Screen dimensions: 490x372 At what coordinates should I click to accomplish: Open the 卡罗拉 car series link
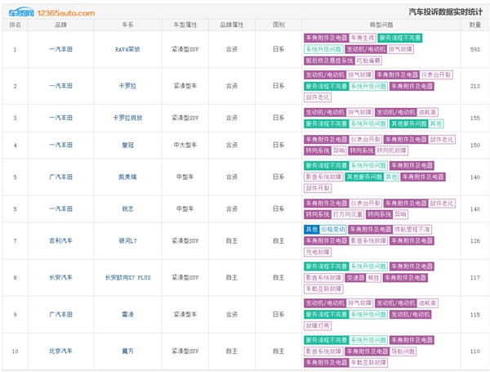[x=127, y=86]
